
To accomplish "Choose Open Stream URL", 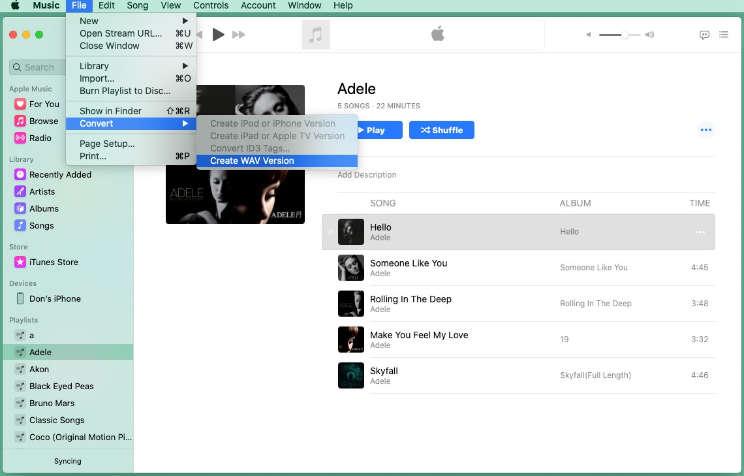I will point(131,33).
